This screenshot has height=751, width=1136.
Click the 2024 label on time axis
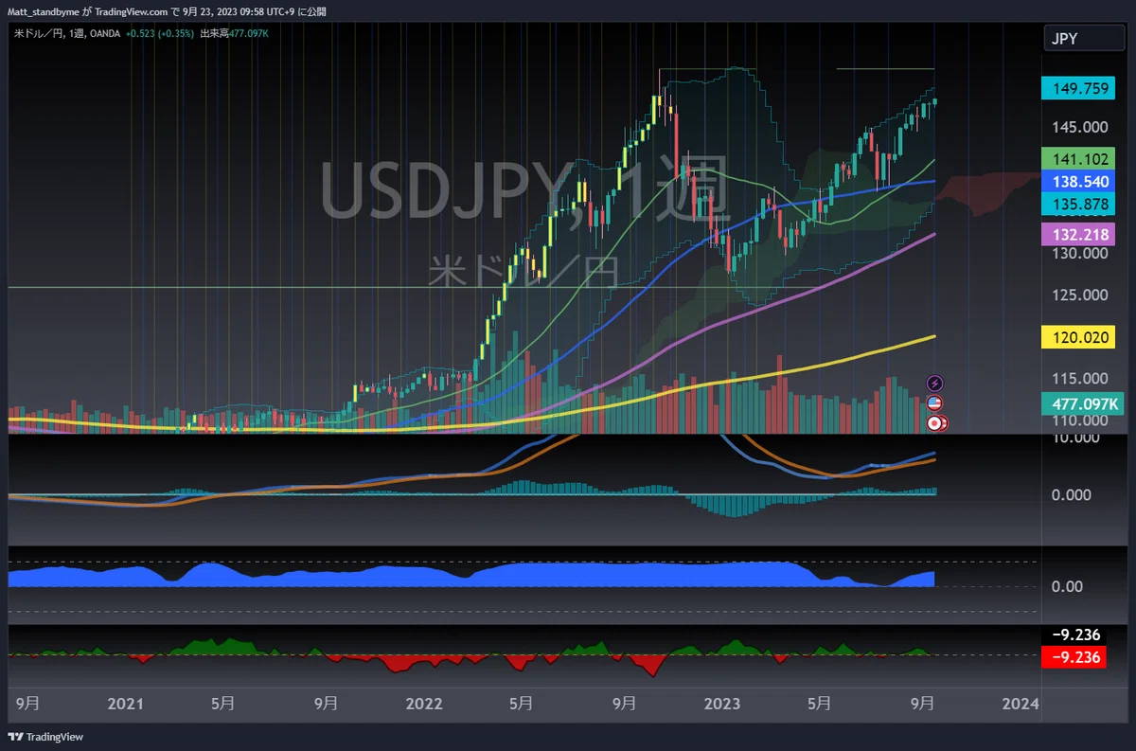point(1021,704)
